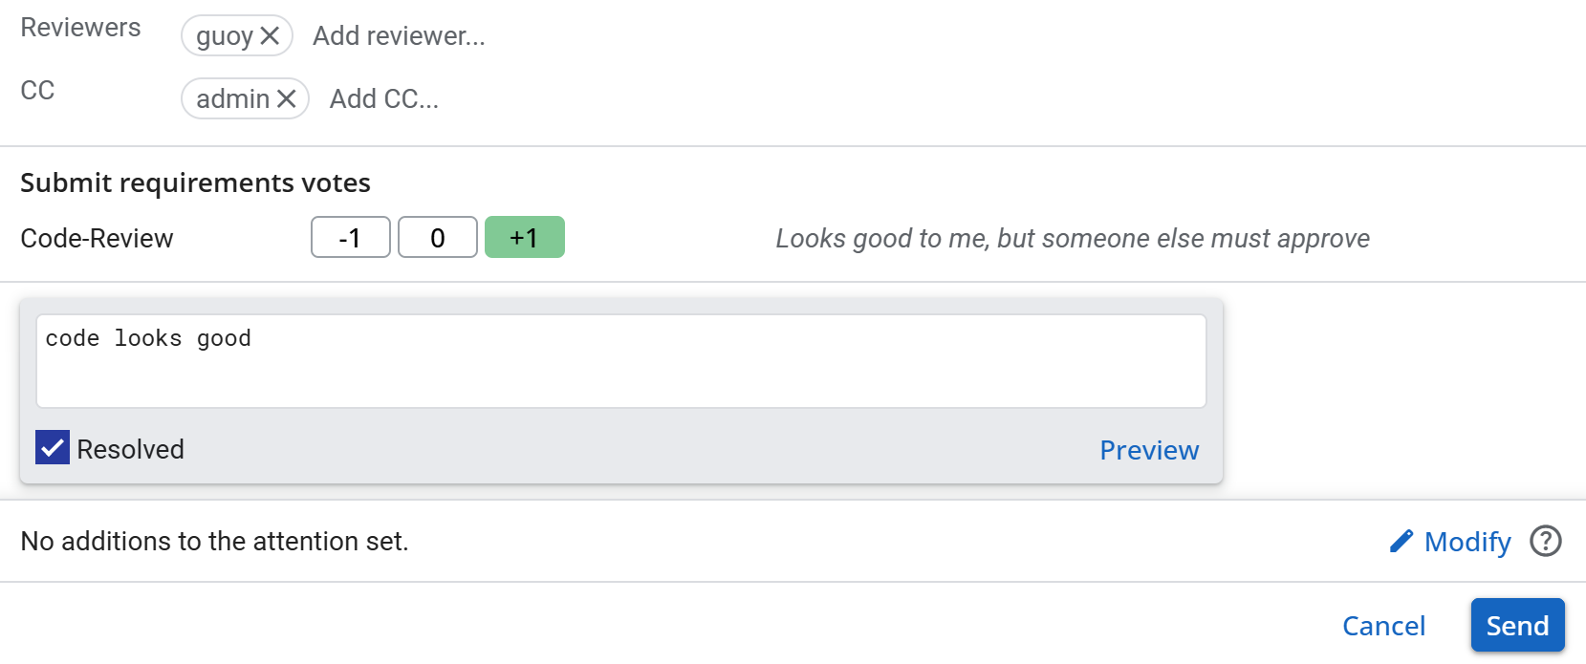
Task: Select the admin CC chip name
Action: [x=232, y=99]
